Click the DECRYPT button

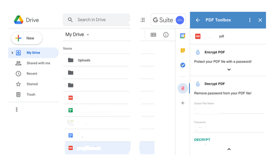point(202,140)
